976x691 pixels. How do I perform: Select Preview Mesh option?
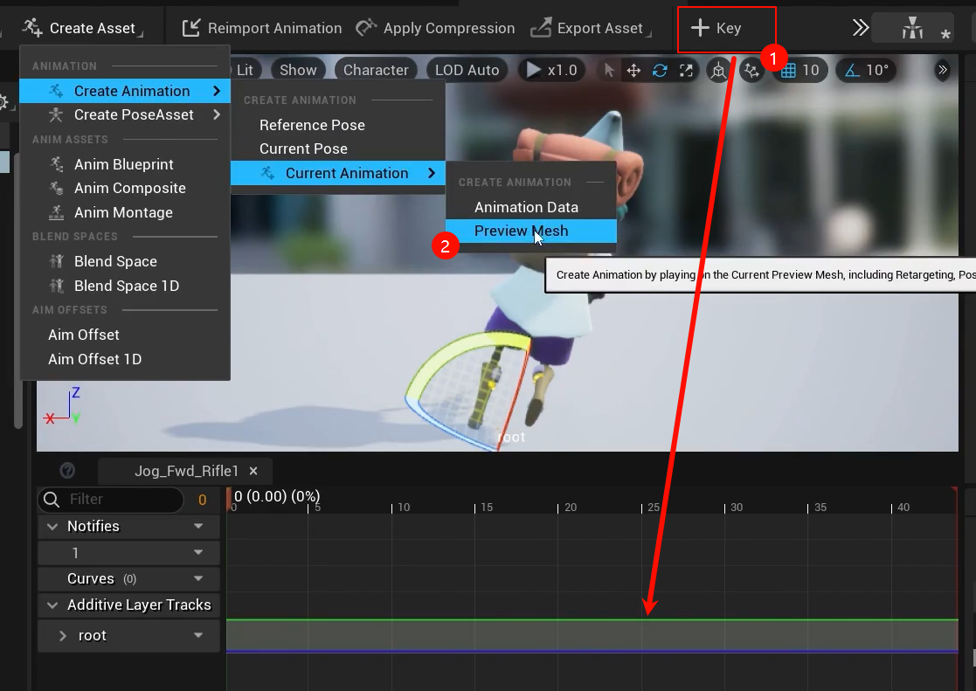tap(531, 231)
